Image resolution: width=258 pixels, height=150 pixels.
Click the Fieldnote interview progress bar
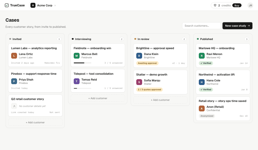[x=82, y=63]
